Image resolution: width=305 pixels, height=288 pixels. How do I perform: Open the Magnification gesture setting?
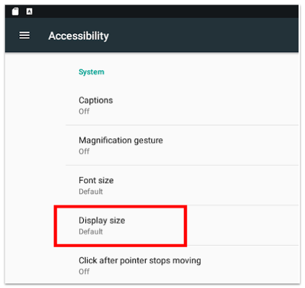point(182,145)
